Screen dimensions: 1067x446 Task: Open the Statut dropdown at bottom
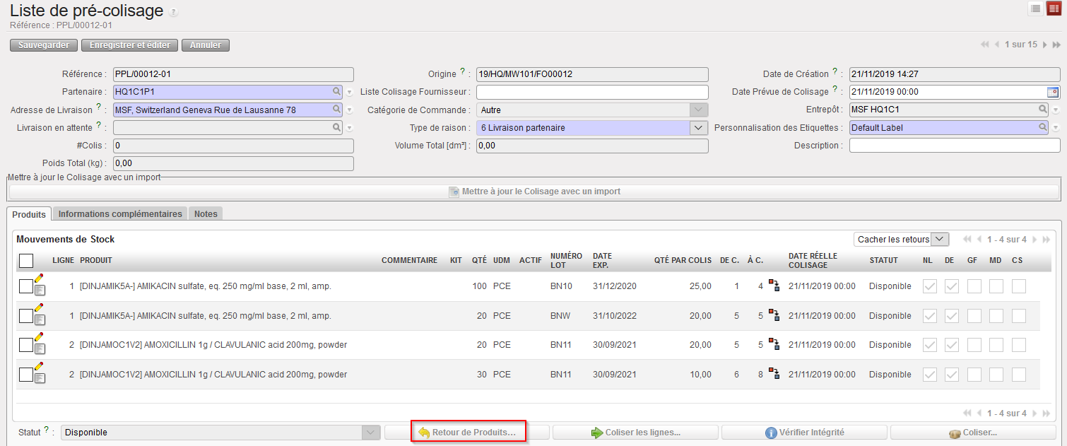click(x=371, y=432)
